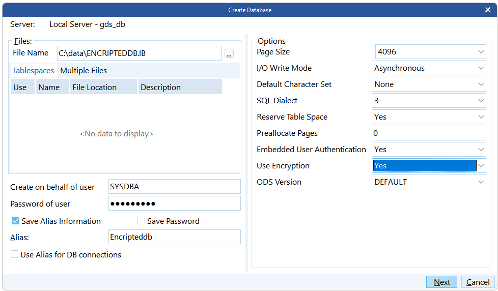The height and width of the screenshot is (291, 498).
Task: Click the '<No data to display>' text
Action: pos(117,134)
